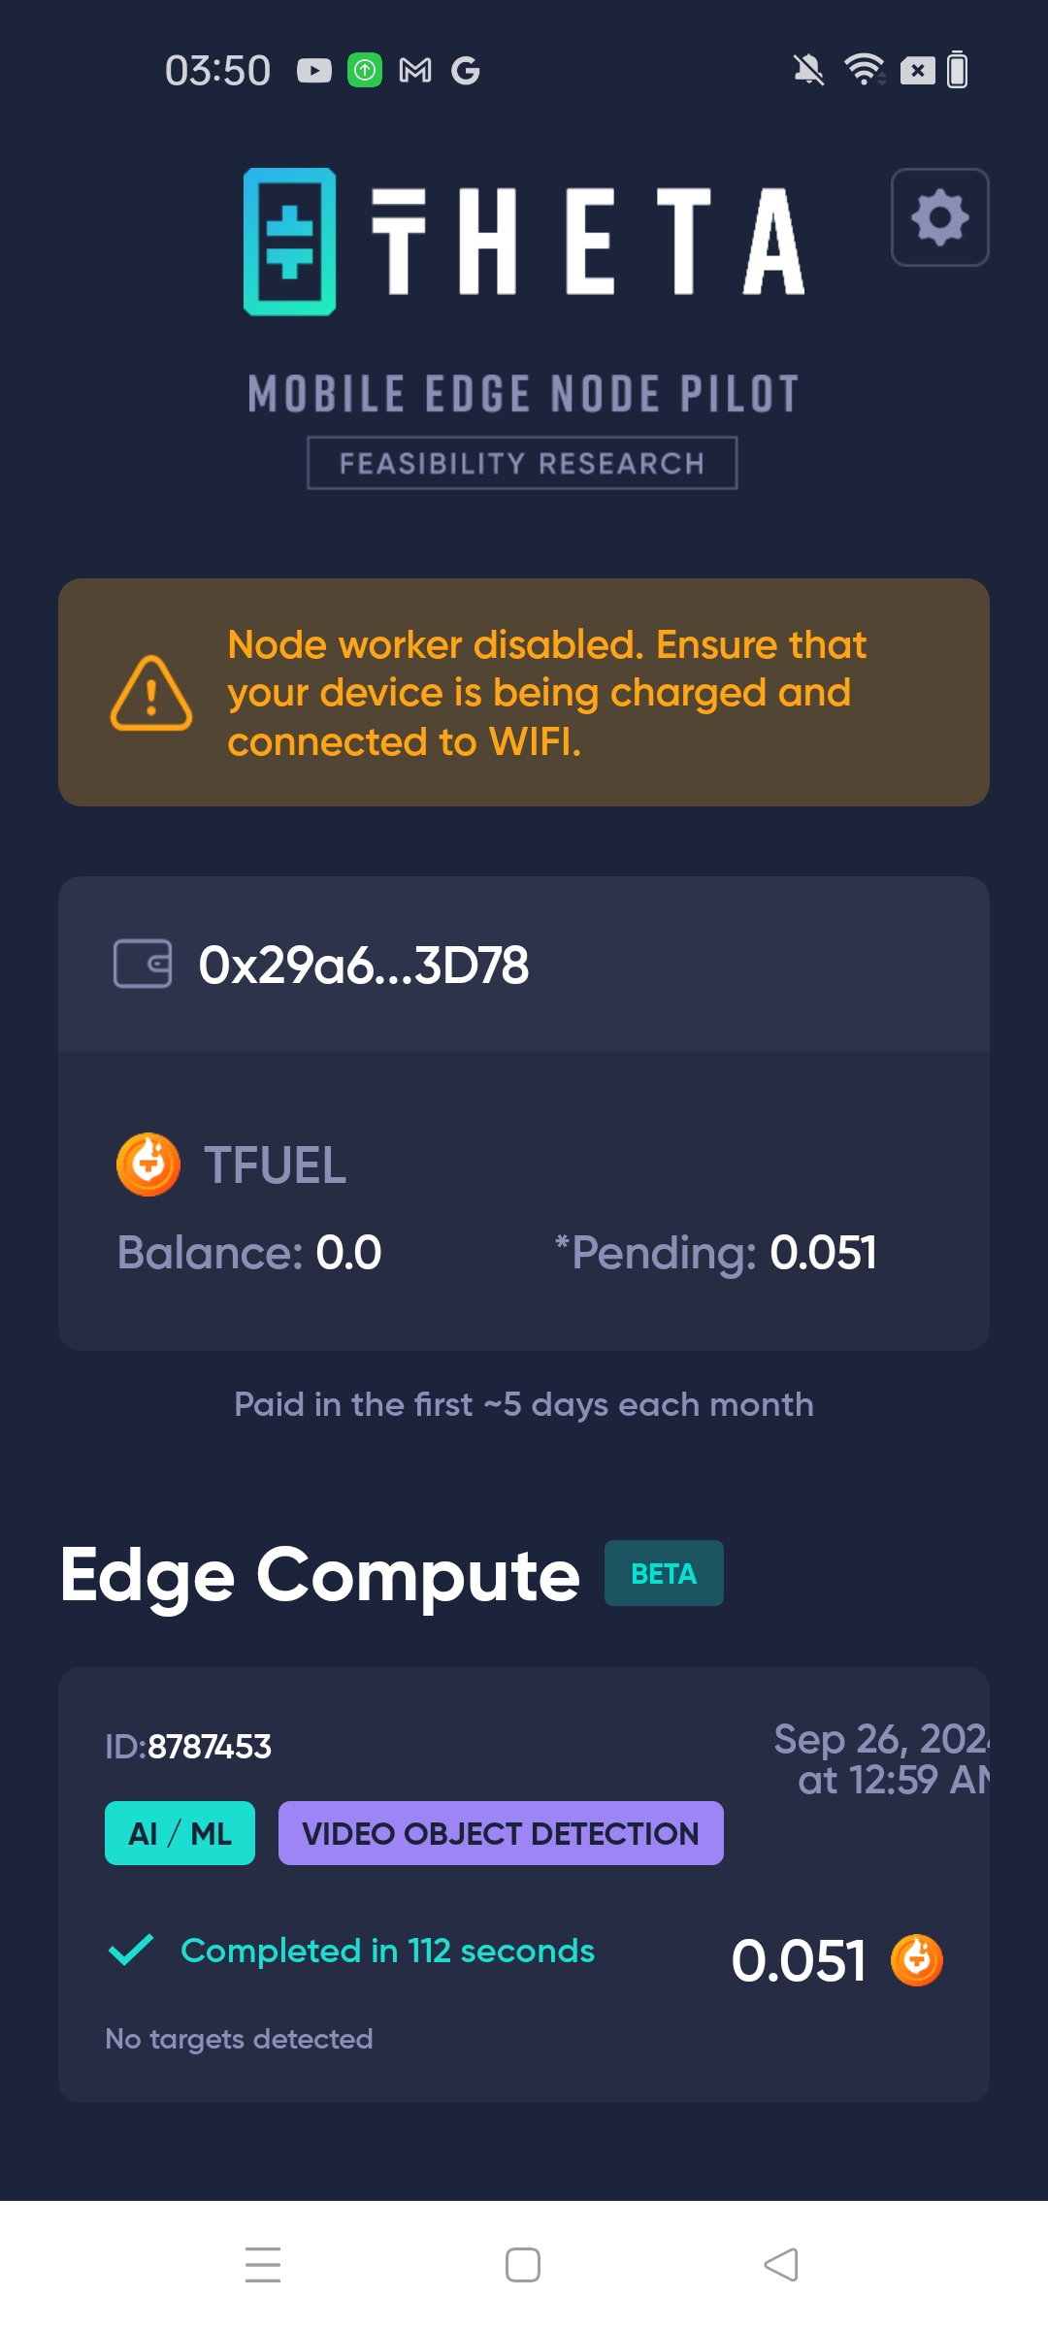Tap the Node worker disabled warning banner
1048x2329 pixels.
click(x=524, y=693)
